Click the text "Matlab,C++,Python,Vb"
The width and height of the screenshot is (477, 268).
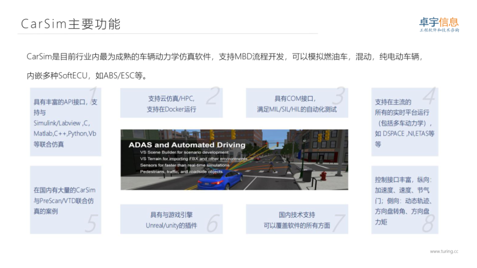tap(65, 133)
